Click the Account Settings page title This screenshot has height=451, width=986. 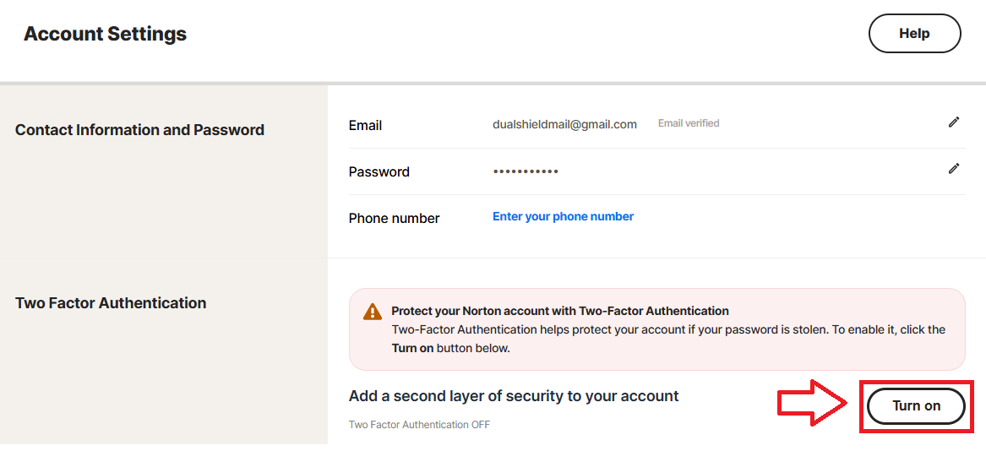(105, 34)
